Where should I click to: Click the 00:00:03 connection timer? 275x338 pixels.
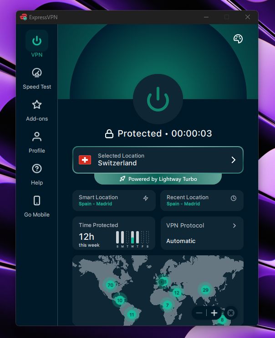[192, 133]
